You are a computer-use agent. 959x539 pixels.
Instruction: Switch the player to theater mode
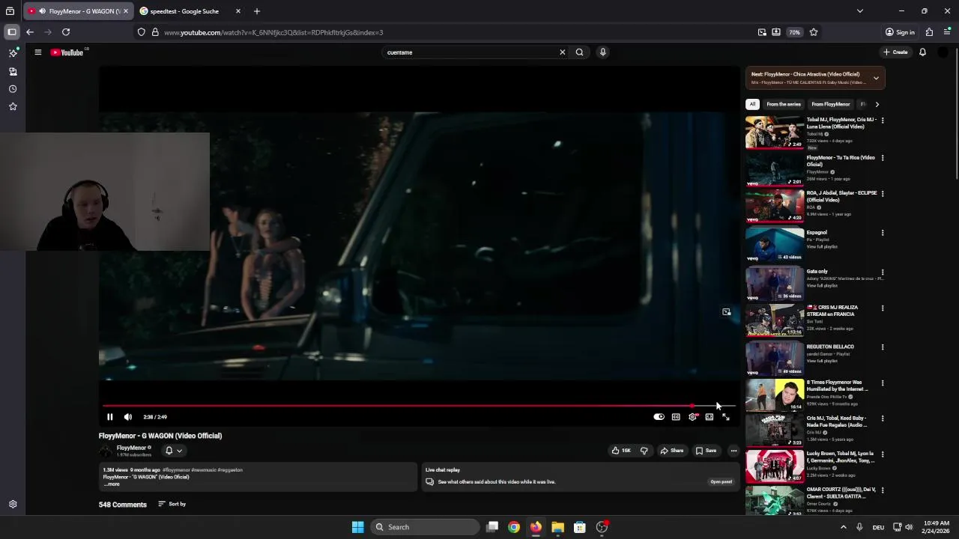click(x=710, y=417)
